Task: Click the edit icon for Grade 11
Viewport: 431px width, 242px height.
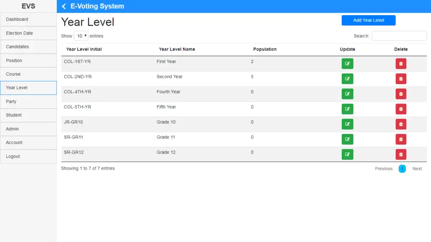Action: pyautogui.click(x=347, y=139)
